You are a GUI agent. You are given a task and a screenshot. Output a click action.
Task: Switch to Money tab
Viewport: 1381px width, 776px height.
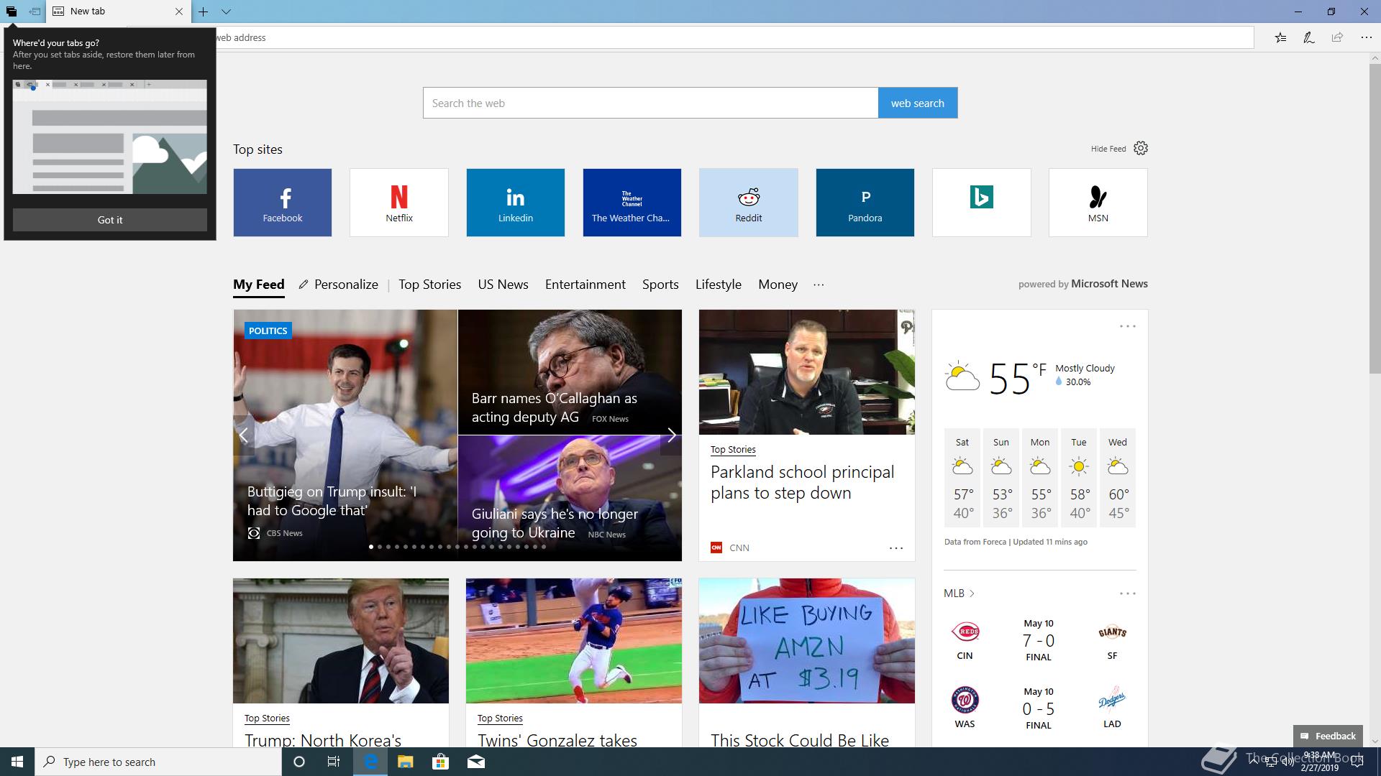pyautogui.click(x=778, y=285)
